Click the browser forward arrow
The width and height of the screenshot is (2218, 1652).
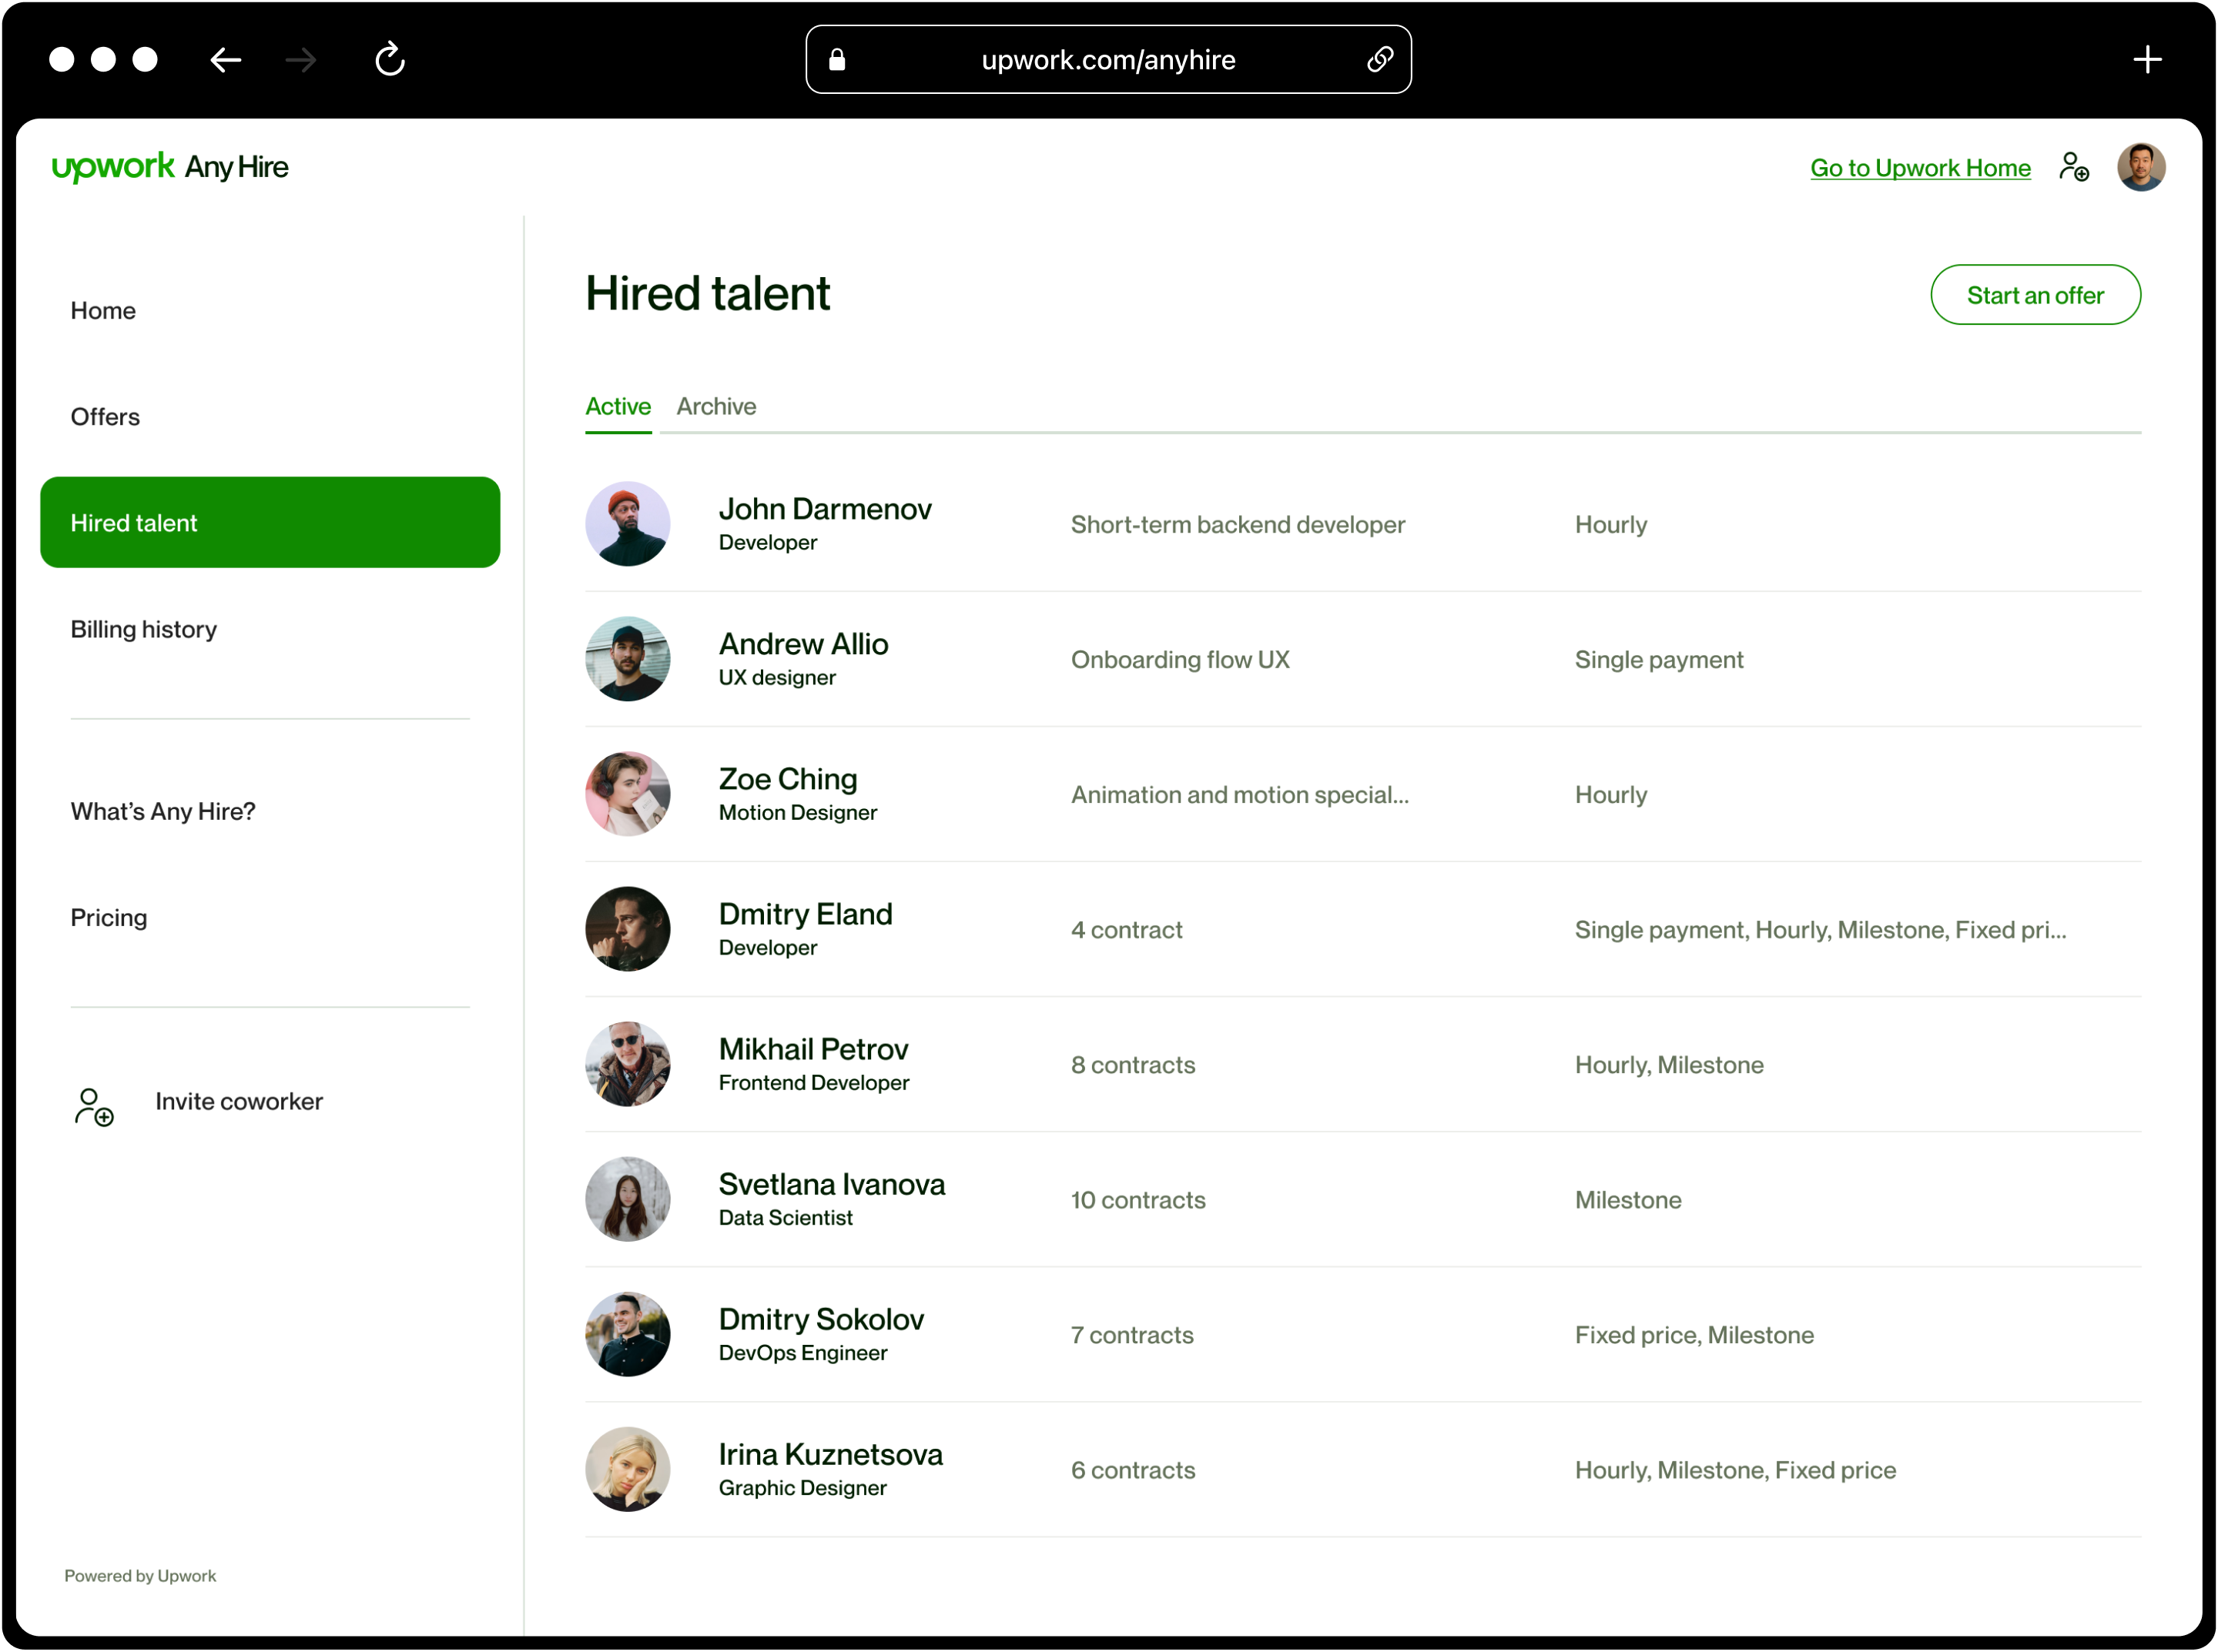tap(301, 60)
